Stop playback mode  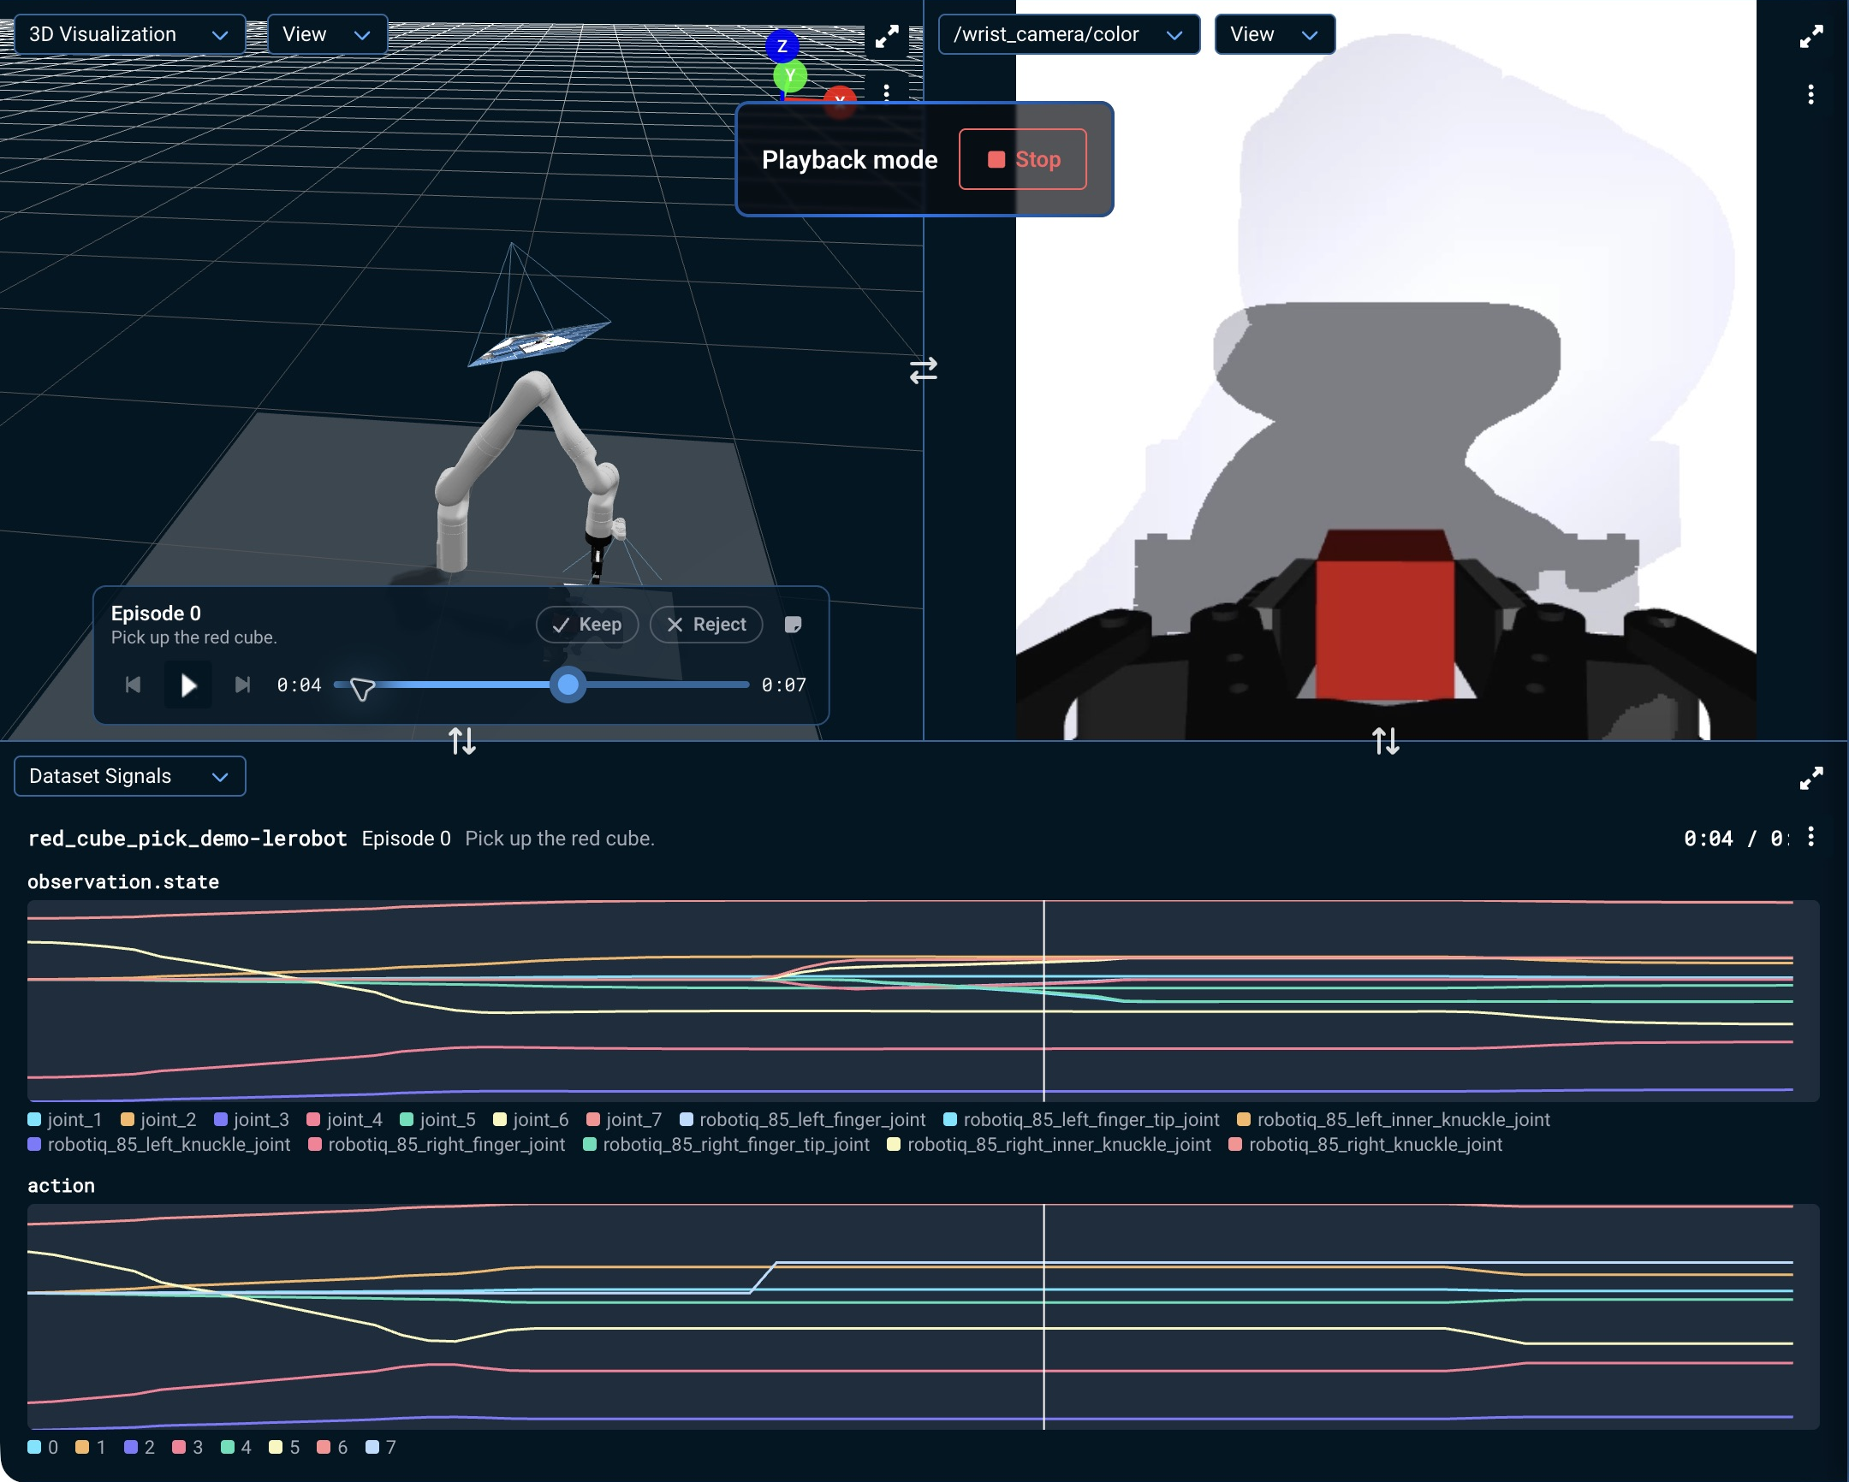[x=1023, y=159]
